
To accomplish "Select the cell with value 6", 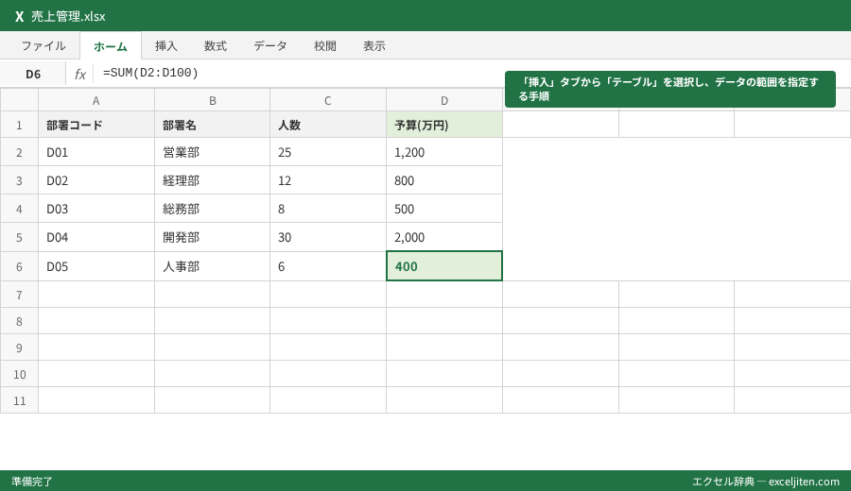I will pyautogui.click(x=328, y=266).
